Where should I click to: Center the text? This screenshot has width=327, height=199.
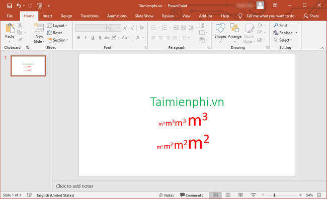(161, 38)
